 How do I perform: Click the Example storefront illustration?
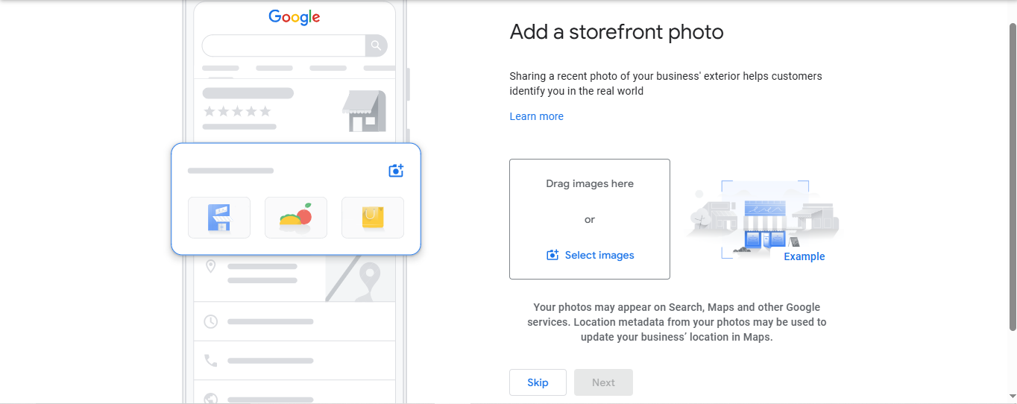764,219
